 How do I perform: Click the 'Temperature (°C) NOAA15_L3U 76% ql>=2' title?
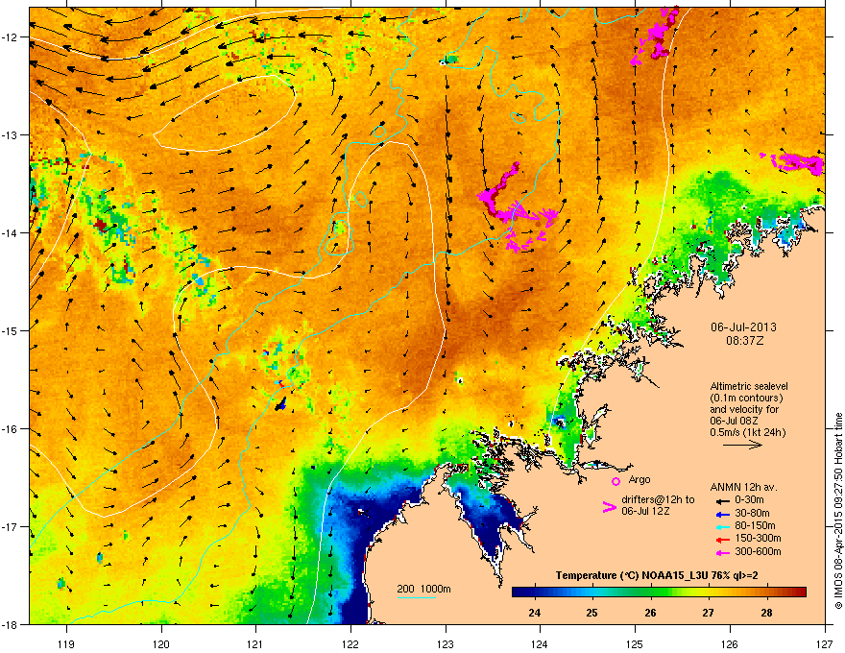pos(657,576)
